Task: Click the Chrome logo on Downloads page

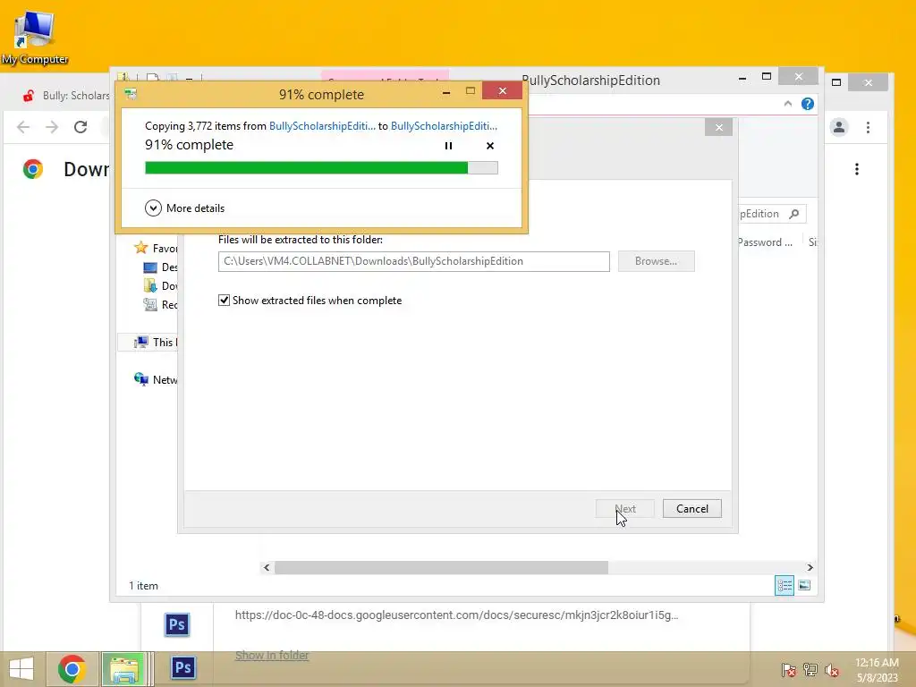Action: coord(33,169)
